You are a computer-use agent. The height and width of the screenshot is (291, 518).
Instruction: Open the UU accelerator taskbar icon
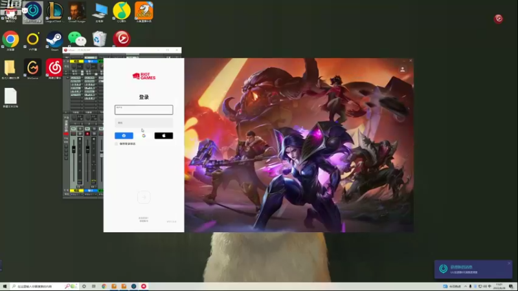point(134,286)
